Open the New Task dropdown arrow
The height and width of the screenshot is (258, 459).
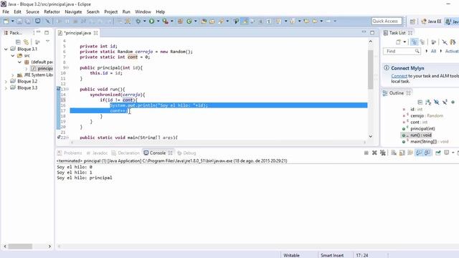point(404,42)
